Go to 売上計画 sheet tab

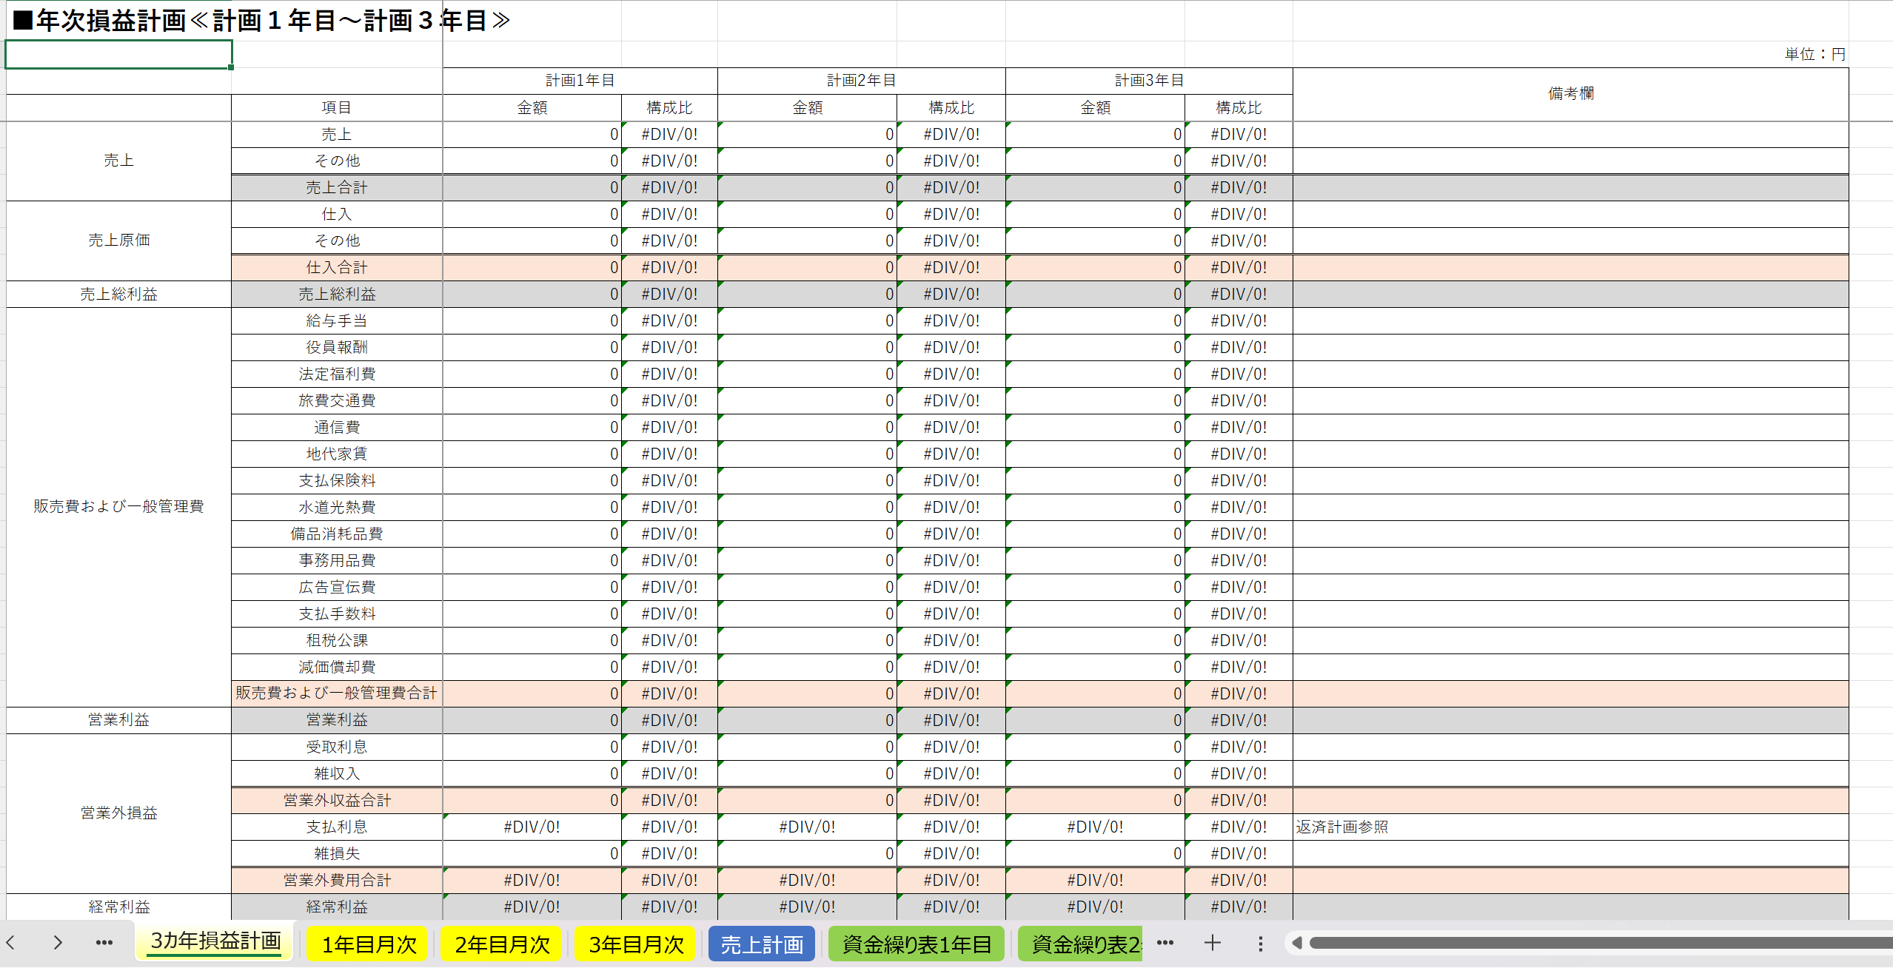tap(762, 944)
